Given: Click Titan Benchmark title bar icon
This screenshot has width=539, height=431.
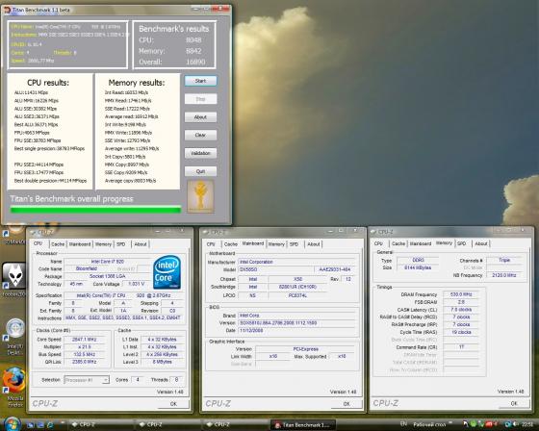Looking at the screenshot, I should (7, 10).
